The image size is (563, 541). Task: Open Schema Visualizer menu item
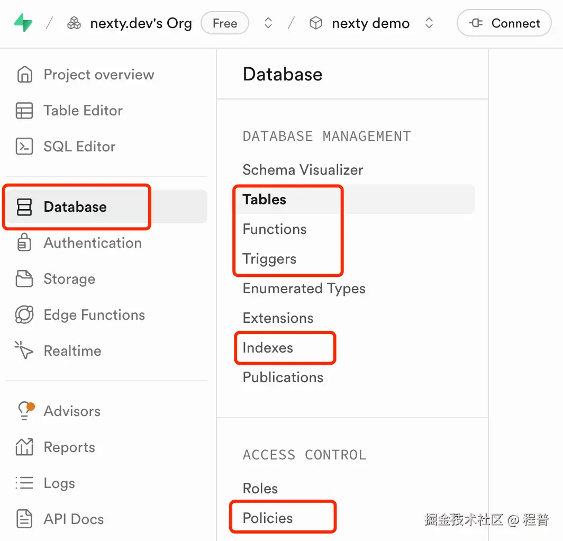pyautogui.click(x=303, y=170)
